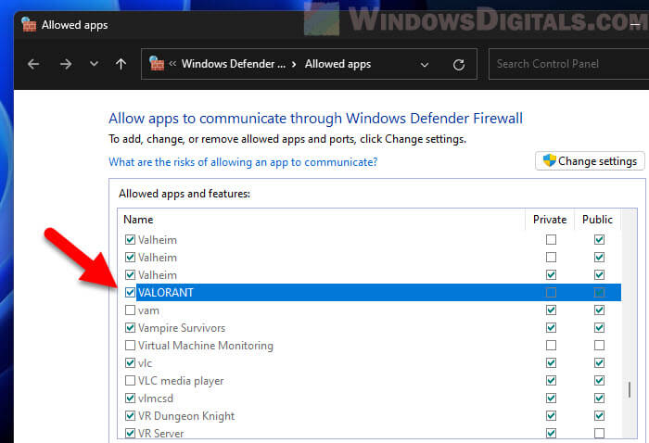Image resolution: width=649 pixels, height=443 pixels.
Task: Open the risks of allowing an app link
Action: 243,162
